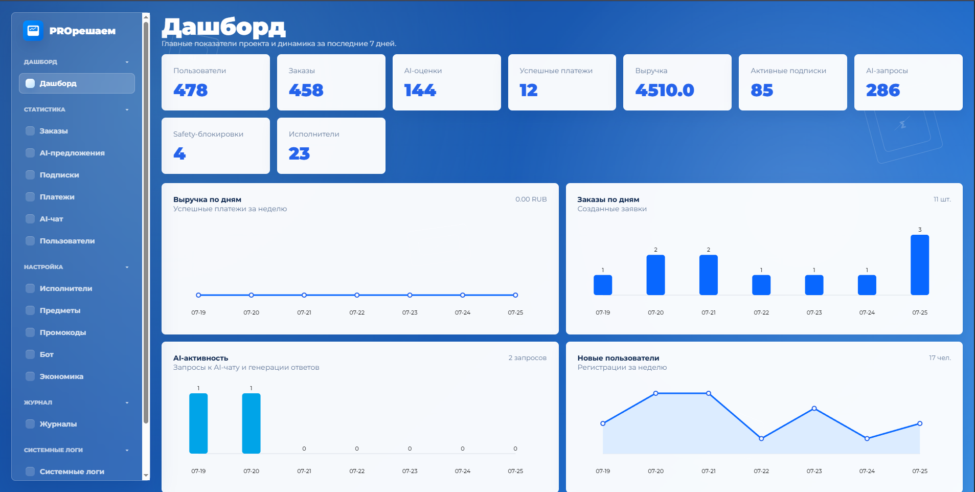Click the icon next to Промокоды

[30, 332]
